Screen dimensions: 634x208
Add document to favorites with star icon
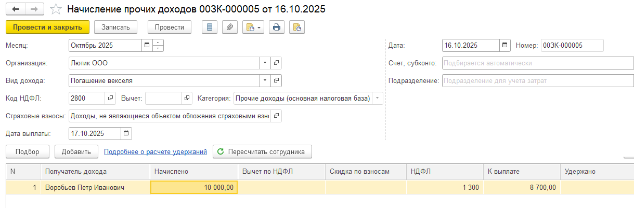coord(56,9)
